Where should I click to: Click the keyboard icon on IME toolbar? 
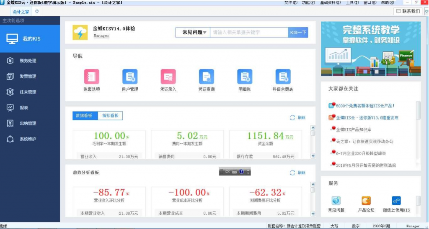[x=235, y=172]
